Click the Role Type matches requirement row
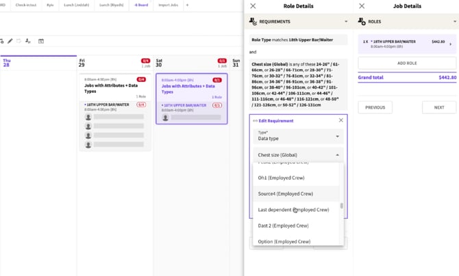The height and width of the screenshot is (276, 459). pos(298,40)
